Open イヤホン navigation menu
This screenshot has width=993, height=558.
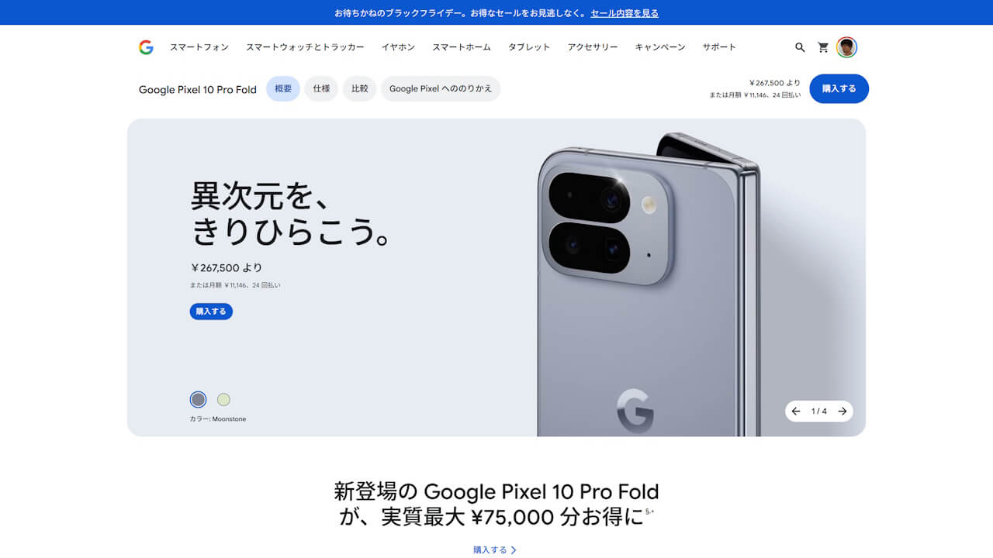coord(398,47)
